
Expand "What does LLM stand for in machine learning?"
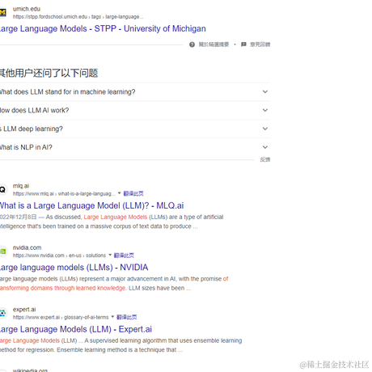pos(135,92)
